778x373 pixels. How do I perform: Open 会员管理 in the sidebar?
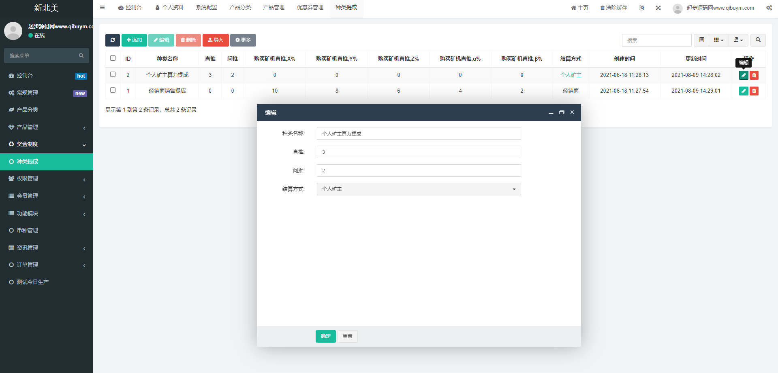click(46, 196)
